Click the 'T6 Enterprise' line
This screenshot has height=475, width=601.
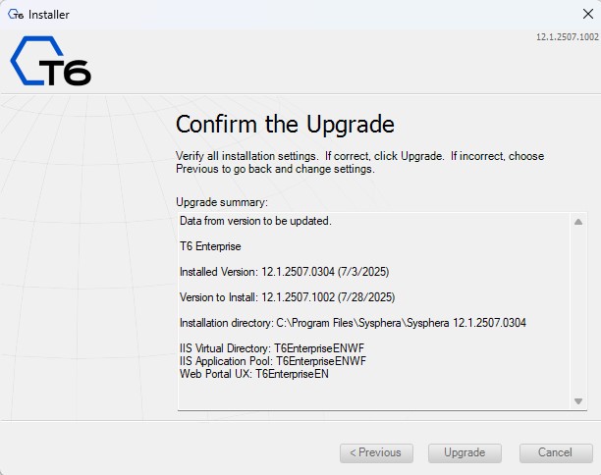click(210, 246)
